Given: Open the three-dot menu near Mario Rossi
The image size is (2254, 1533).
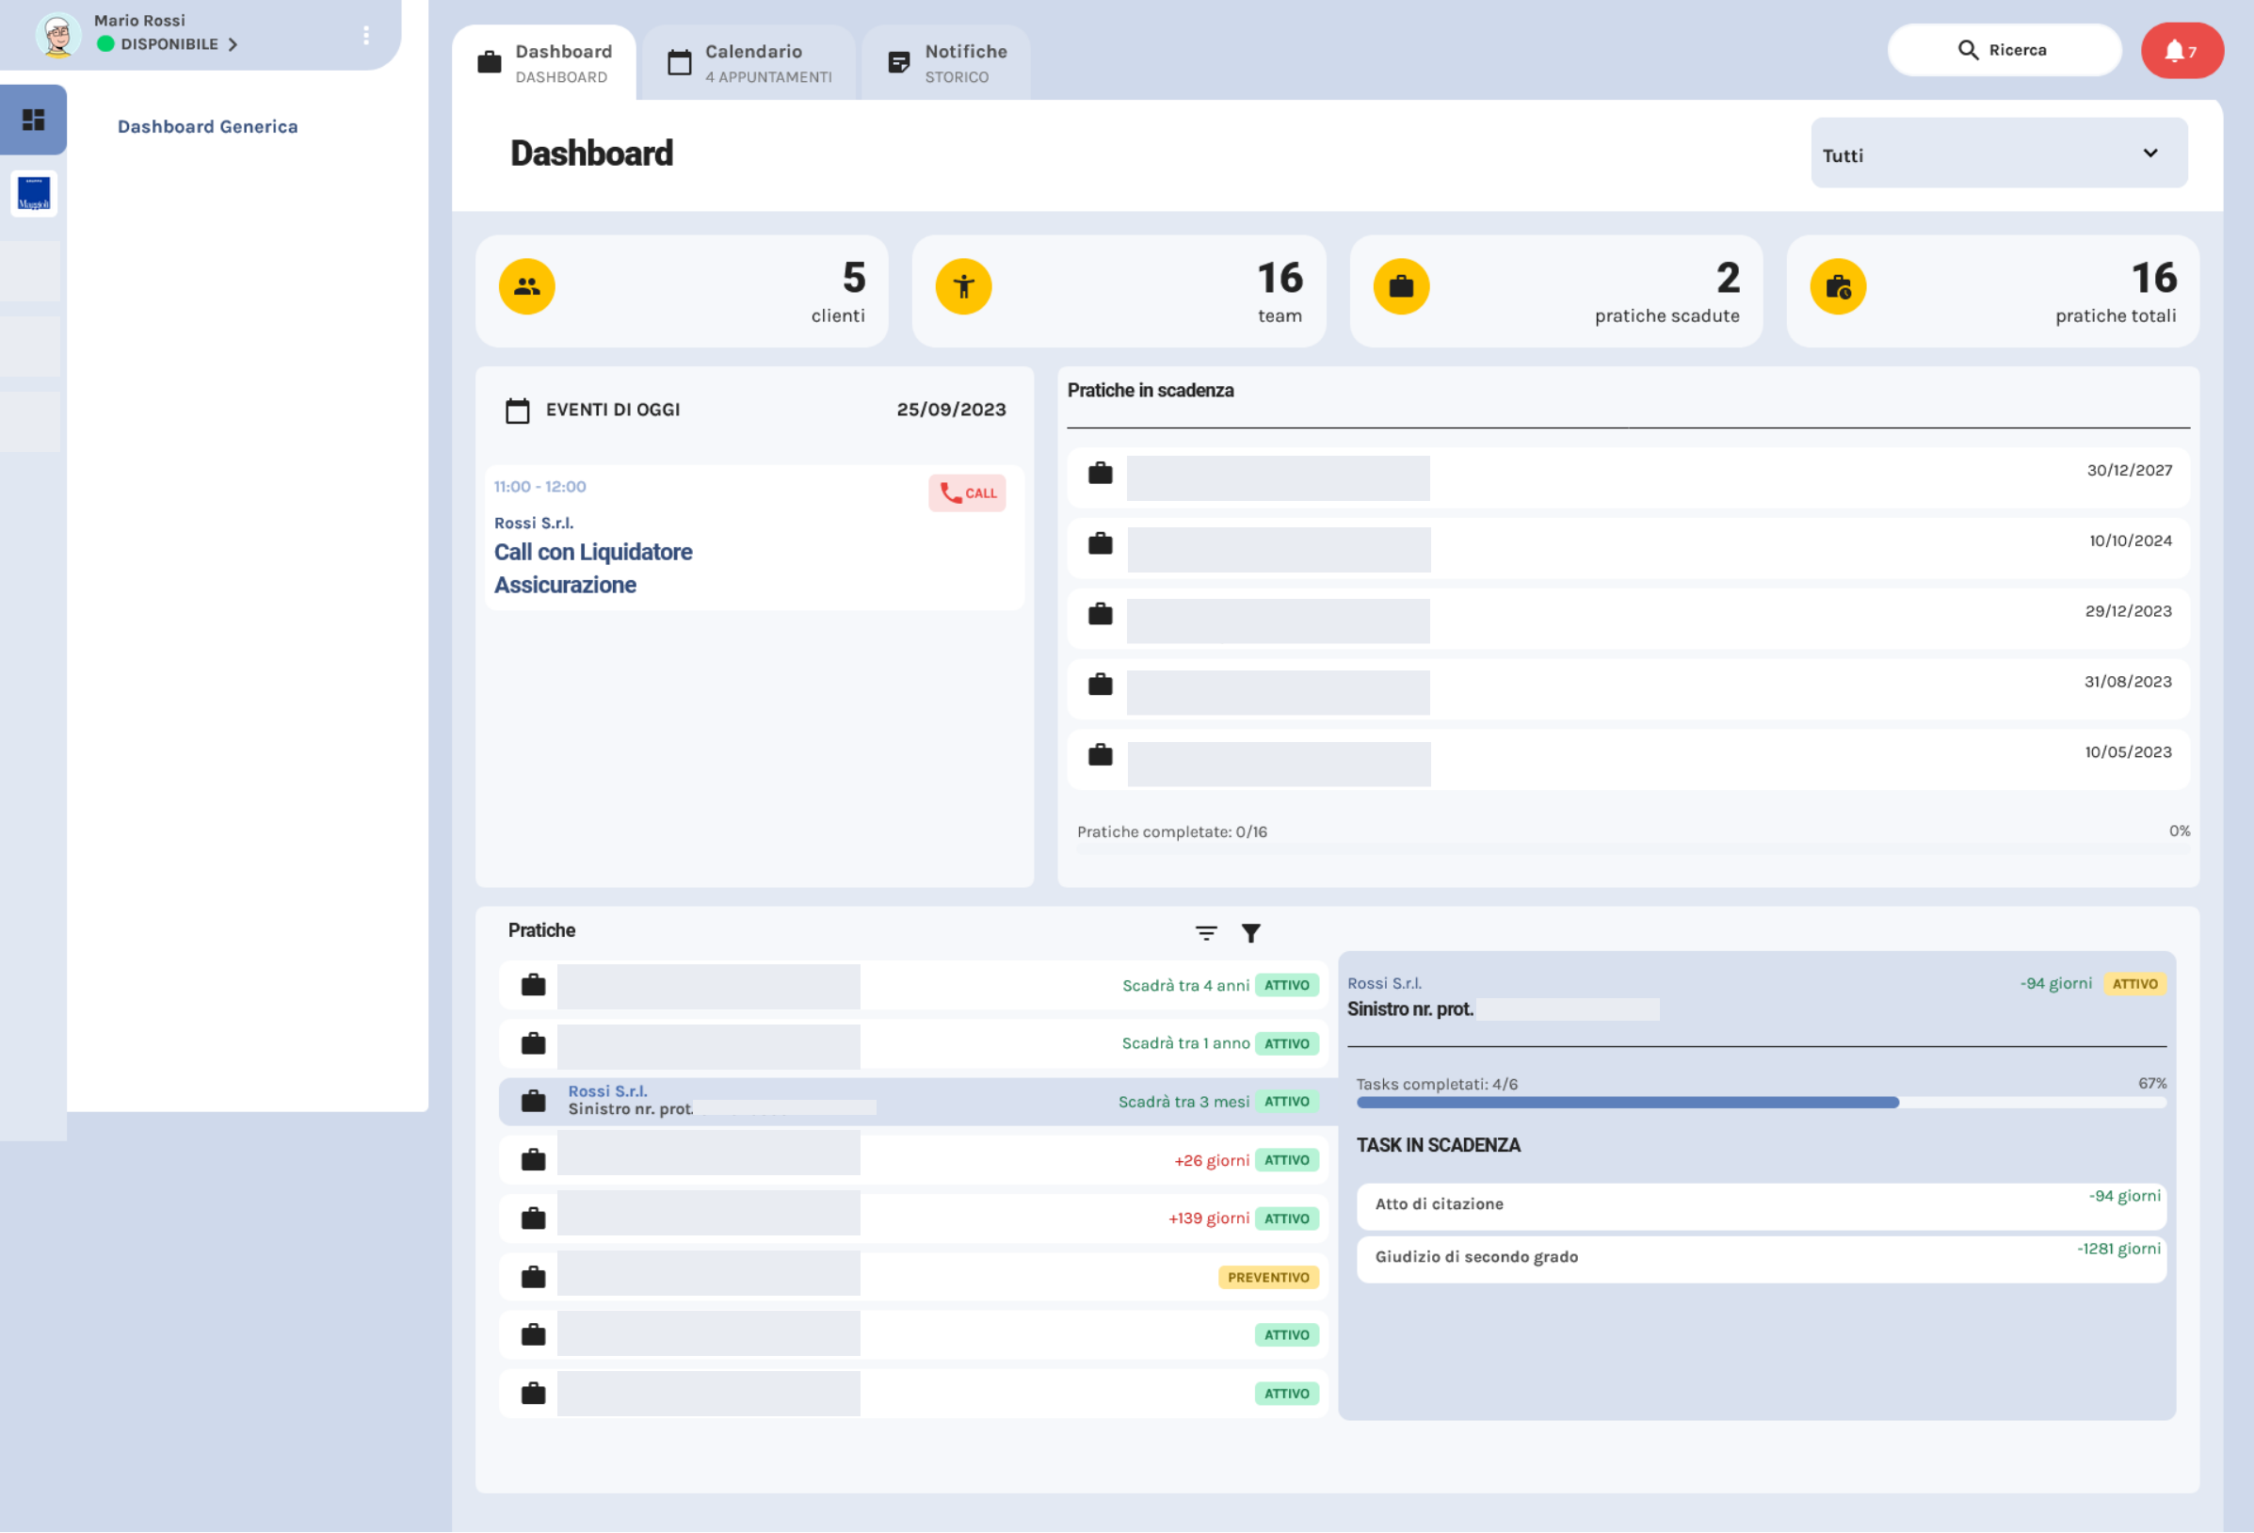Looking at the screenshot, I should [365, 35].
